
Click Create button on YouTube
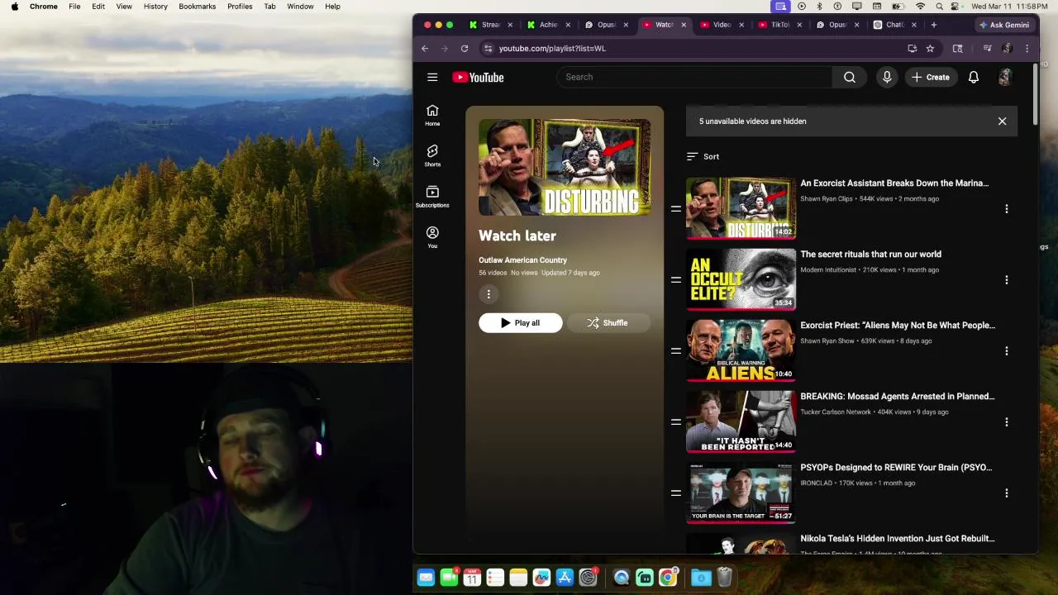pos(931,77)
